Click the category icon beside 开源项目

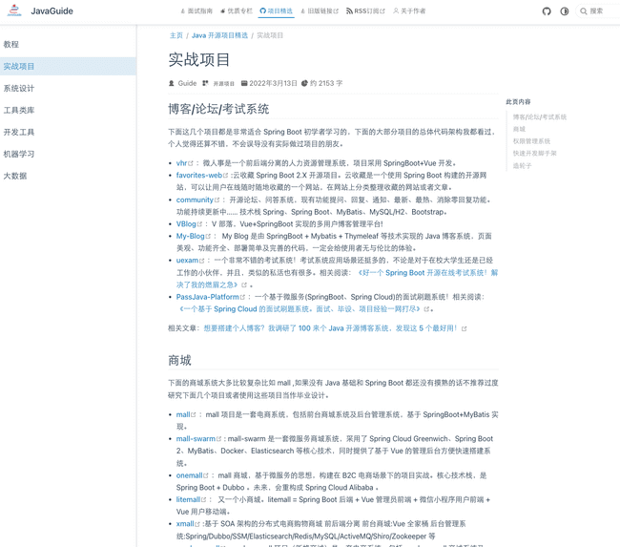click(x=205, y=83)
